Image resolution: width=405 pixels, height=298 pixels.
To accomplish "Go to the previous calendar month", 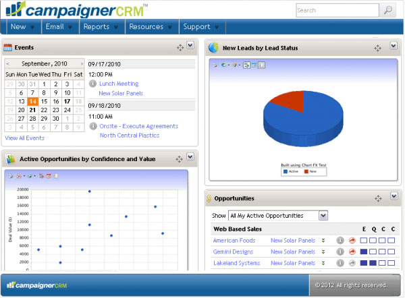I will point(7,63).
